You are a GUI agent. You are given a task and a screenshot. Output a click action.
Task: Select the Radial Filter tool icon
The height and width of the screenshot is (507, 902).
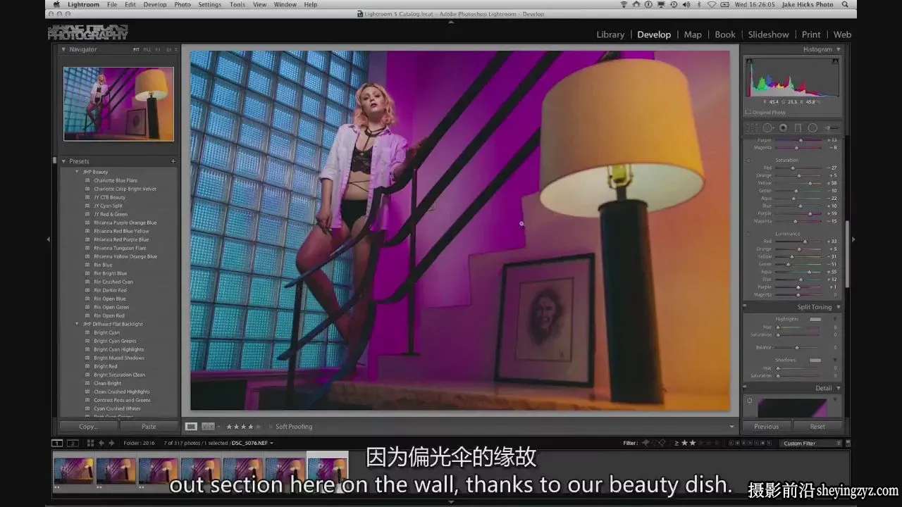(x=813, y=128)
